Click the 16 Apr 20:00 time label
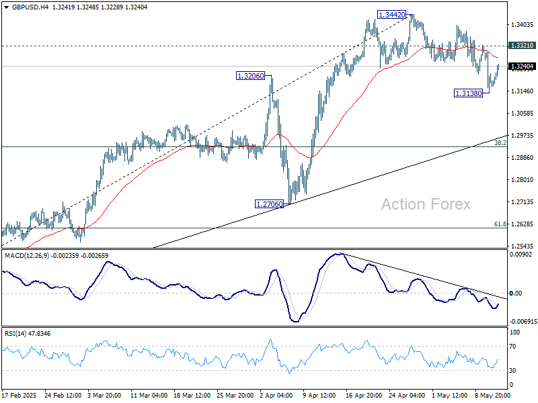The height and width of the screenshot is (403, 538). pos(364,396)
